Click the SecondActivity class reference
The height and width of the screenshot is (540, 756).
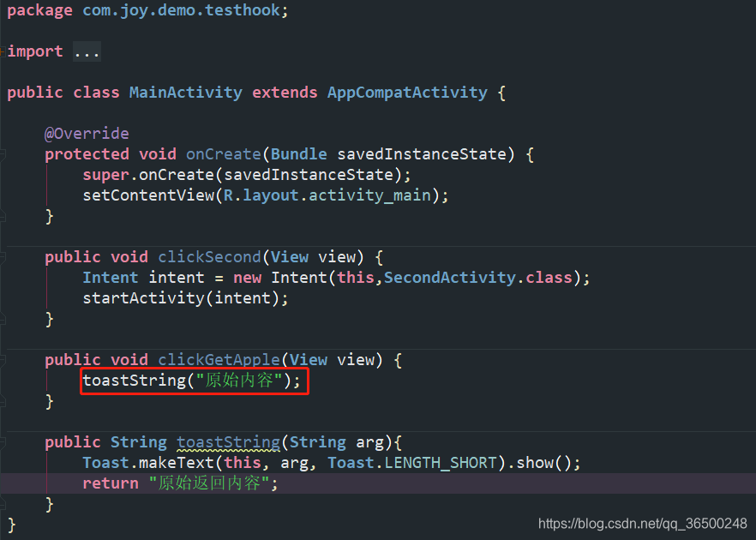pyautogui.click(x=450, y=278)
